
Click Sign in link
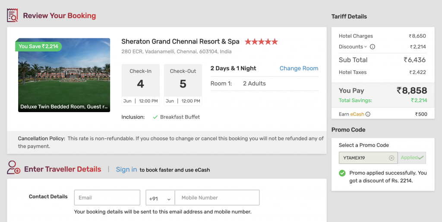click(x=126, y=169)
